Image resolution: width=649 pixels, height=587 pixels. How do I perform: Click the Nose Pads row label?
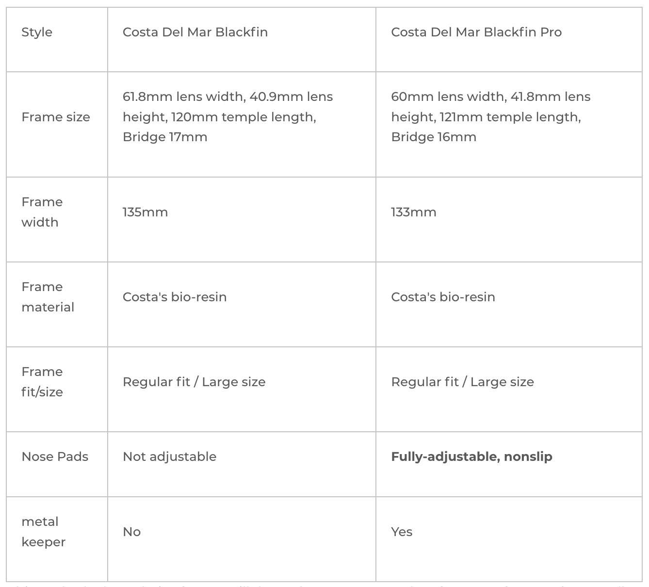pyautogui.click(x=55, y=457)
